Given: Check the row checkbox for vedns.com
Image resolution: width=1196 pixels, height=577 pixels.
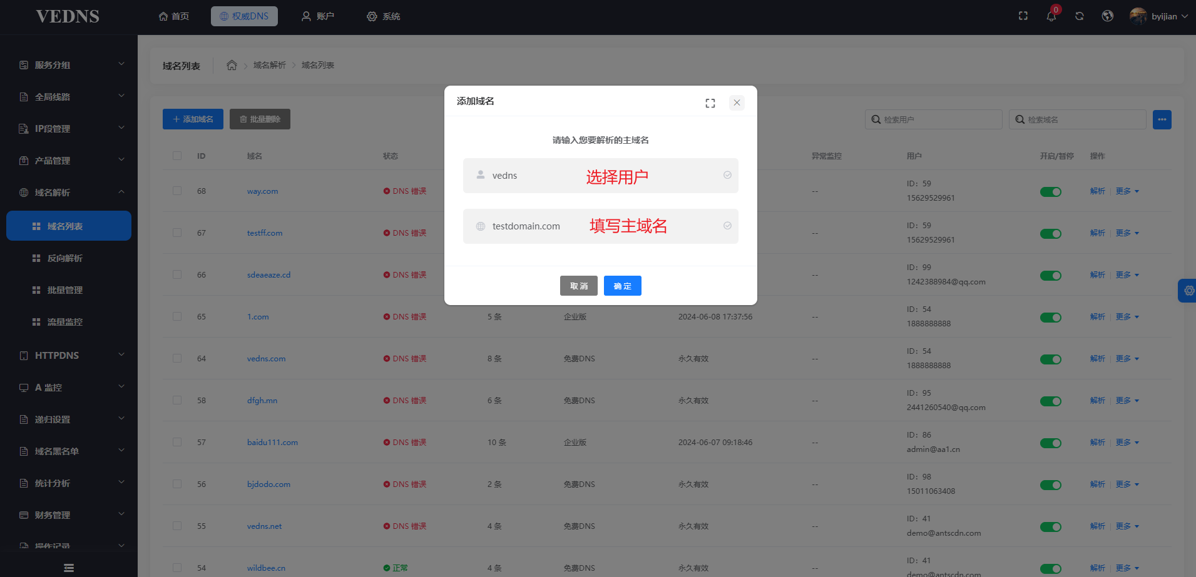Looking at the screenshot, I should [177, 358].
